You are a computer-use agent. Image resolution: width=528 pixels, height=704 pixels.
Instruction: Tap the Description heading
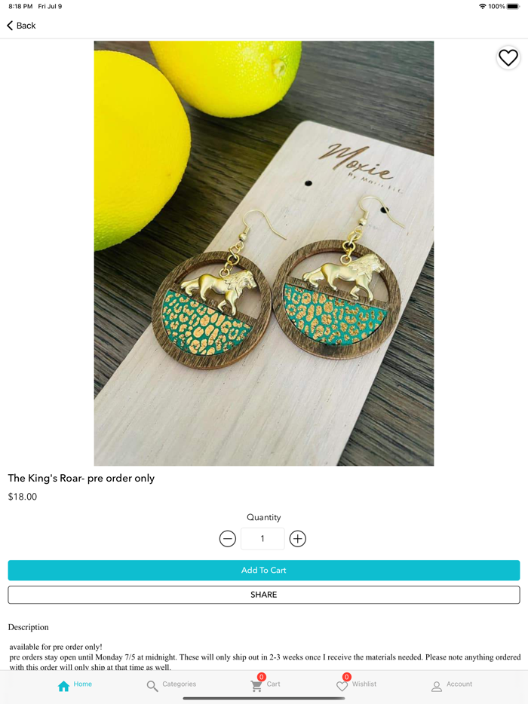click(x=29, y=627)
